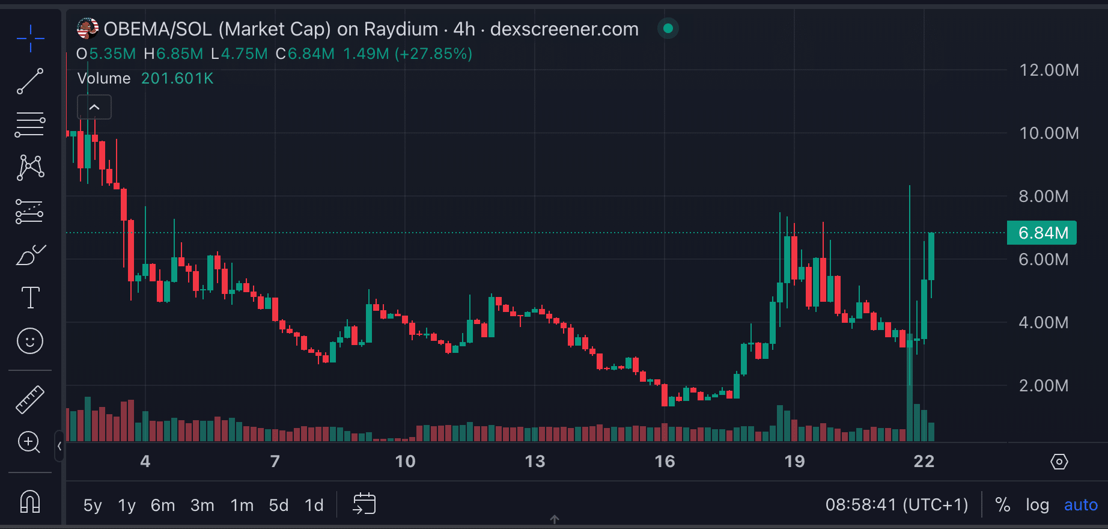Collapse the left drawing toolbar
1108x529 pixels.
59,446
